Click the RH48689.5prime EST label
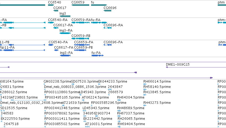 [x=131, y=108]
